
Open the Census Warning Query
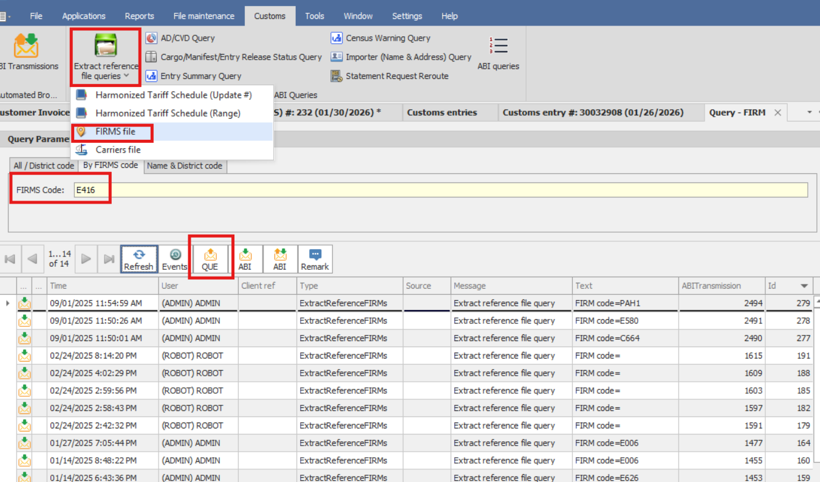coord(388,38)
